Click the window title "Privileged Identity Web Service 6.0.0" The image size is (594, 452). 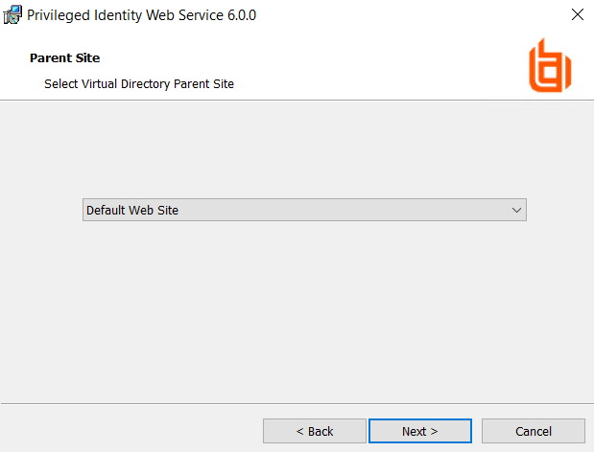pos(142,15)
